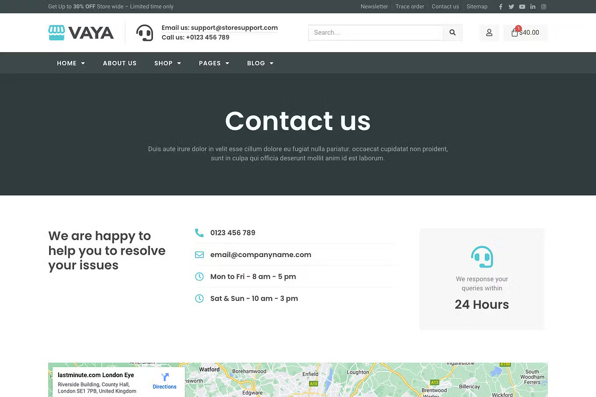Expand the SHOP menu dropdown arrow
Image resolution: width=596 pixels, height=397 pixels.
[179, 64]
